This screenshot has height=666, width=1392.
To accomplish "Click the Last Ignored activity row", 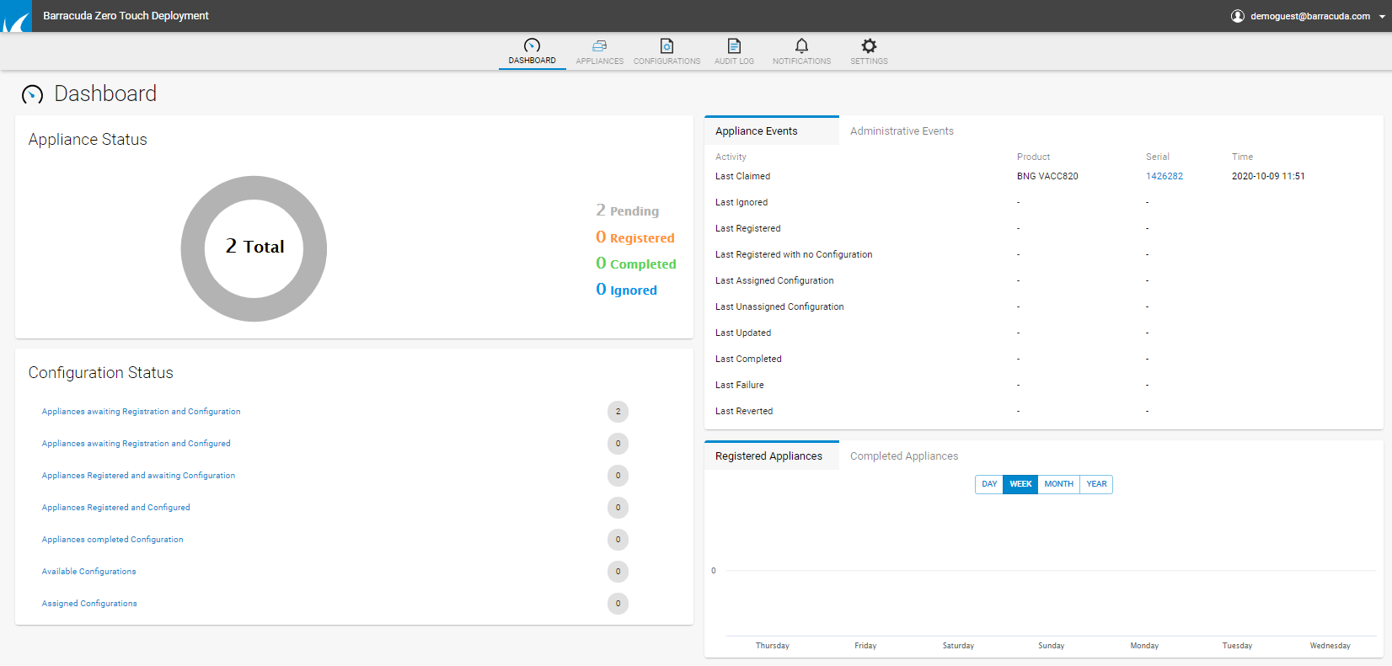I will pos(1043,202).
